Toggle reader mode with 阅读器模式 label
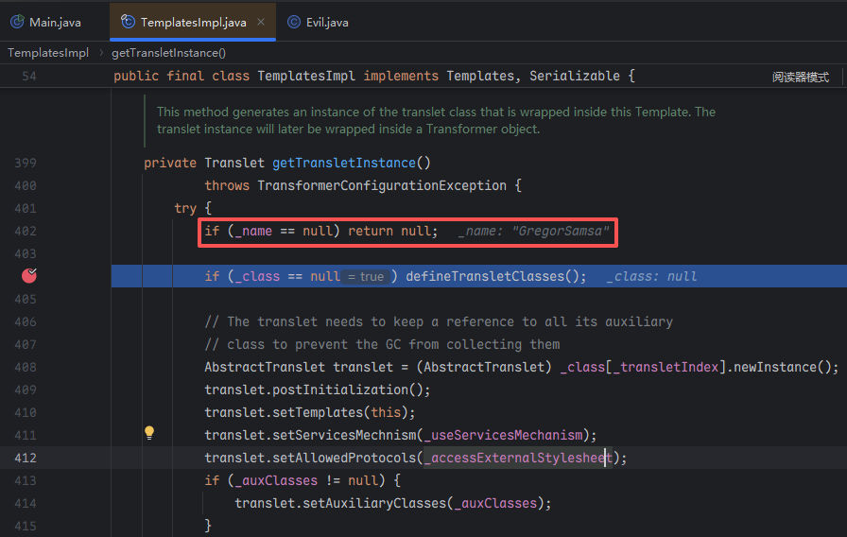 pos(800,77)
